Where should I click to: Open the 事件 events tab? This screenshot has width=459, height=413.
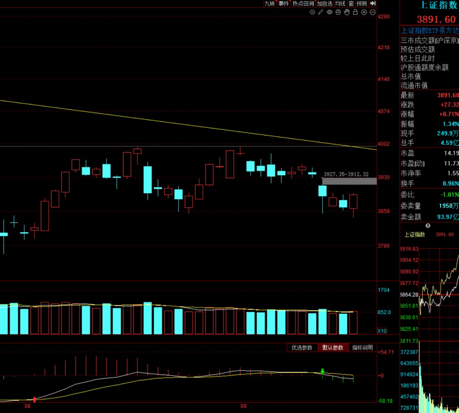[x=283, y=3]
